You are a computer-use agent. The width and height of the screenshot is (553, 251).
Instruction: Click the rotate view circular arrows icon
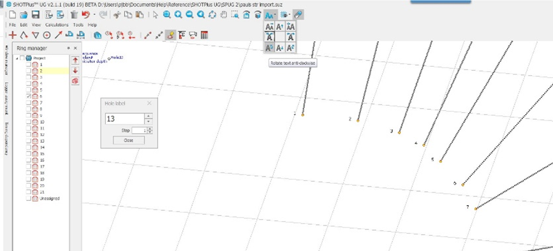(x=212, y=15)
